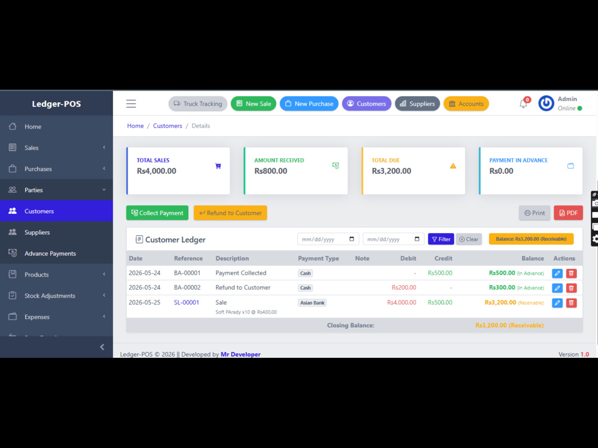Toggle the hamburger menu icon

(131, 103)
